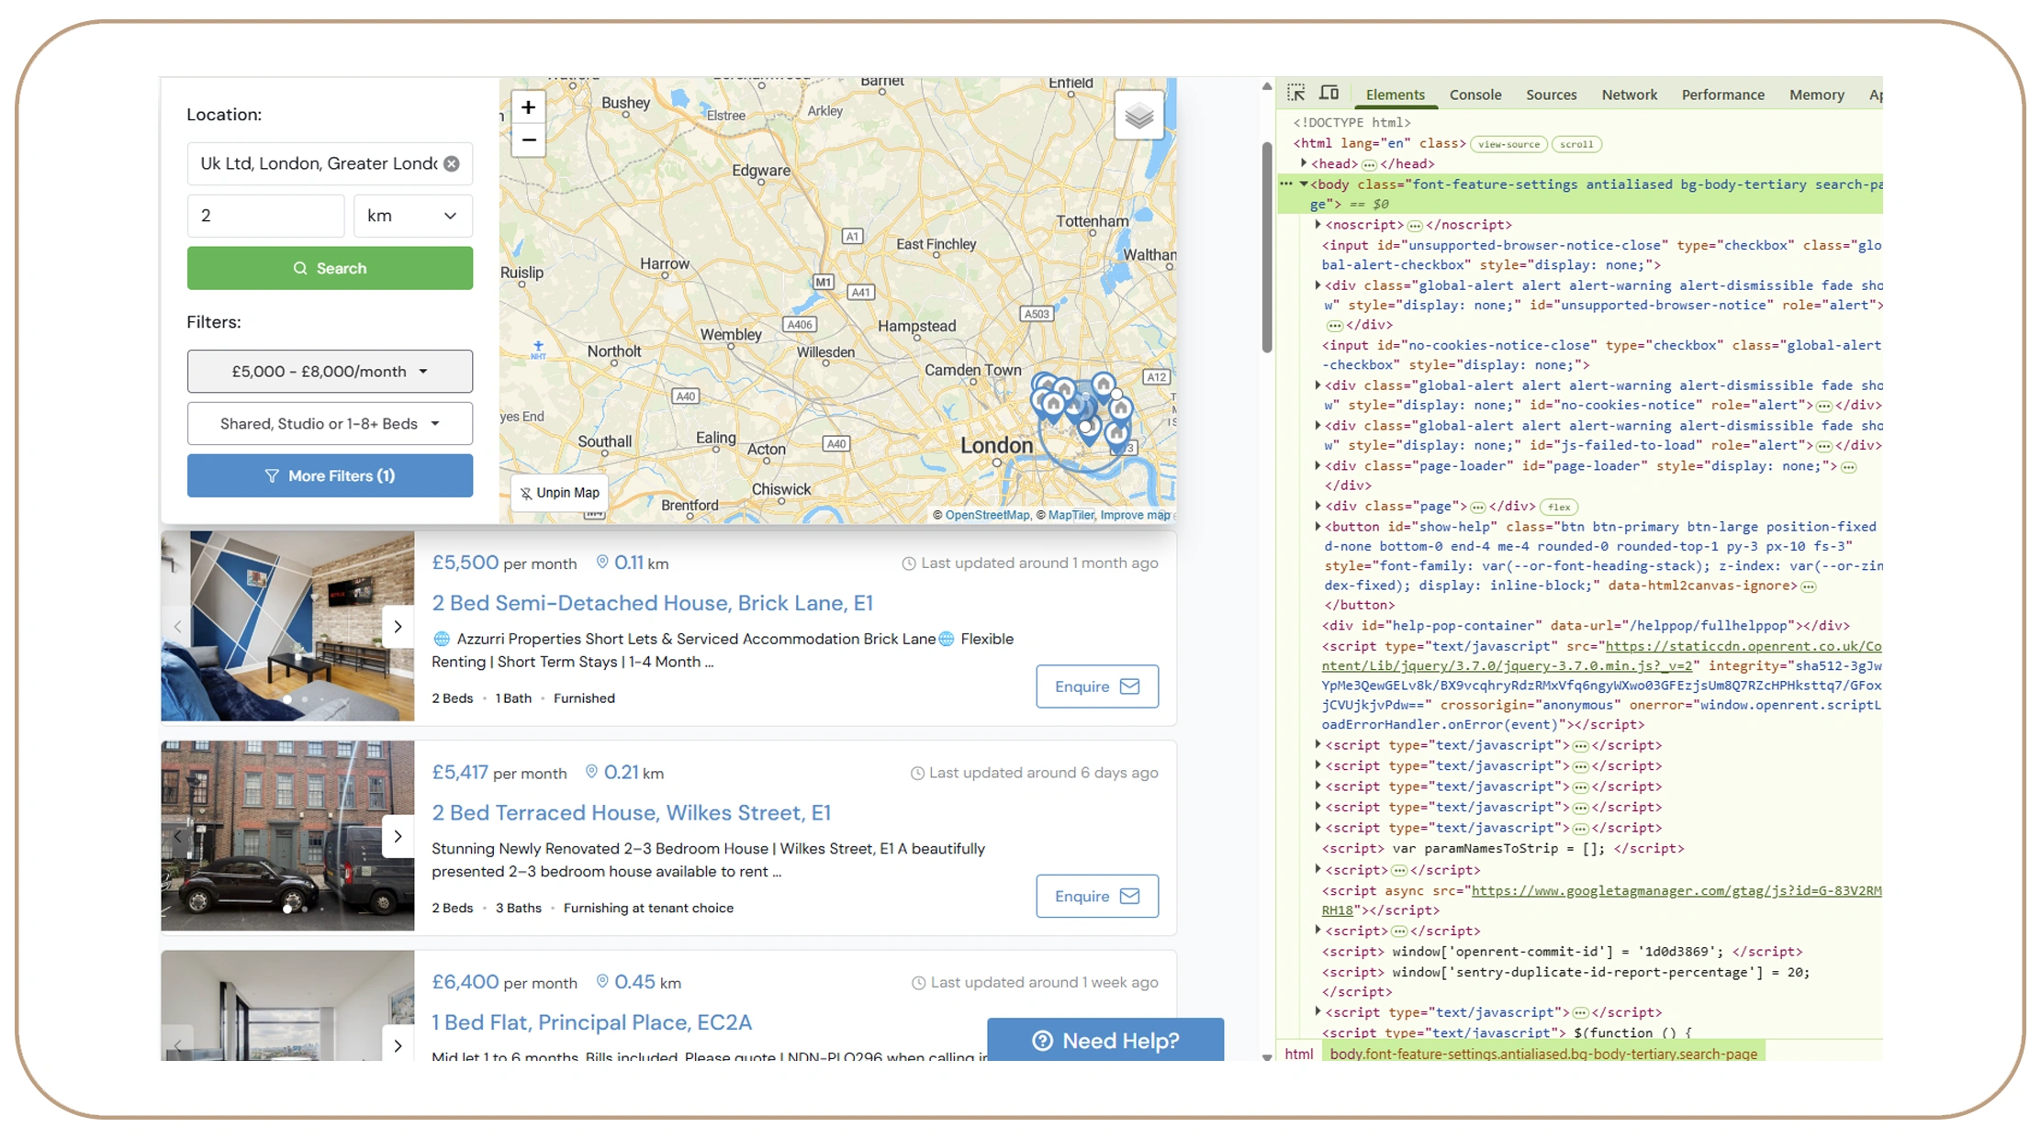
Task: Open the Network tab
Action: 1629,95
